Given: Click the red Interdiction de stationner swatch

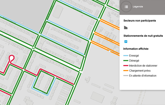Looking at the screenshot, I should click(x=126, y=66).
